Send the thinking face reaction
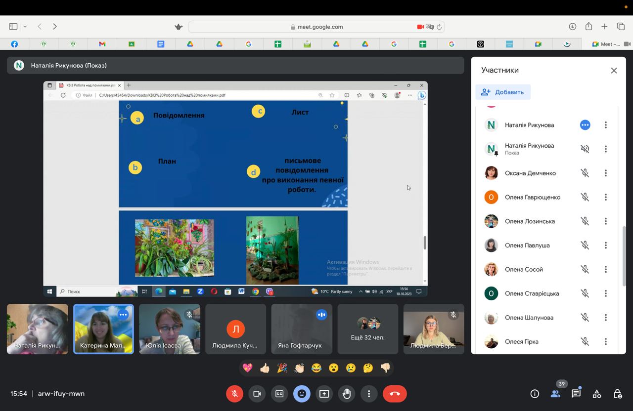 tap(368, 368)
